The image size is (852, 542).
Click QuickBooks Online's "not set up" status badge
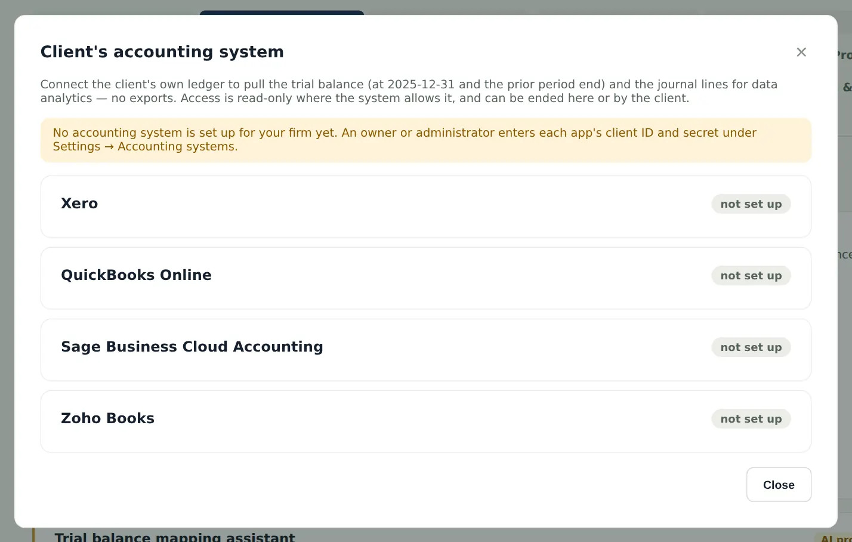751,276
